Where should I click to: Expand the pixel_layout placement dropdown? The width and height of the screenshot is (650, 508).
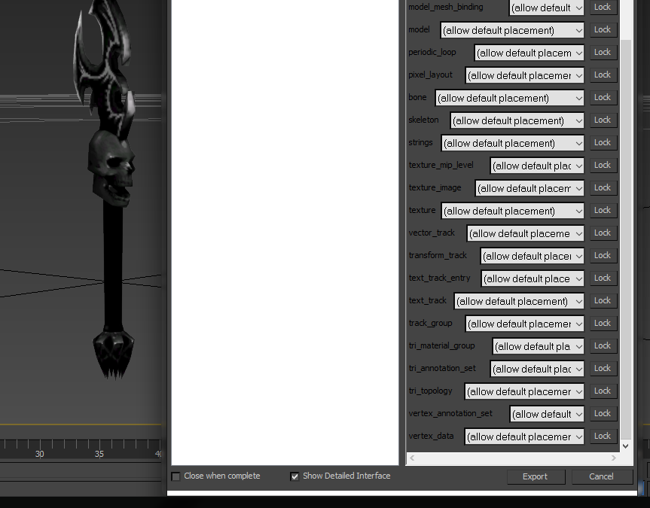point(525,75)
